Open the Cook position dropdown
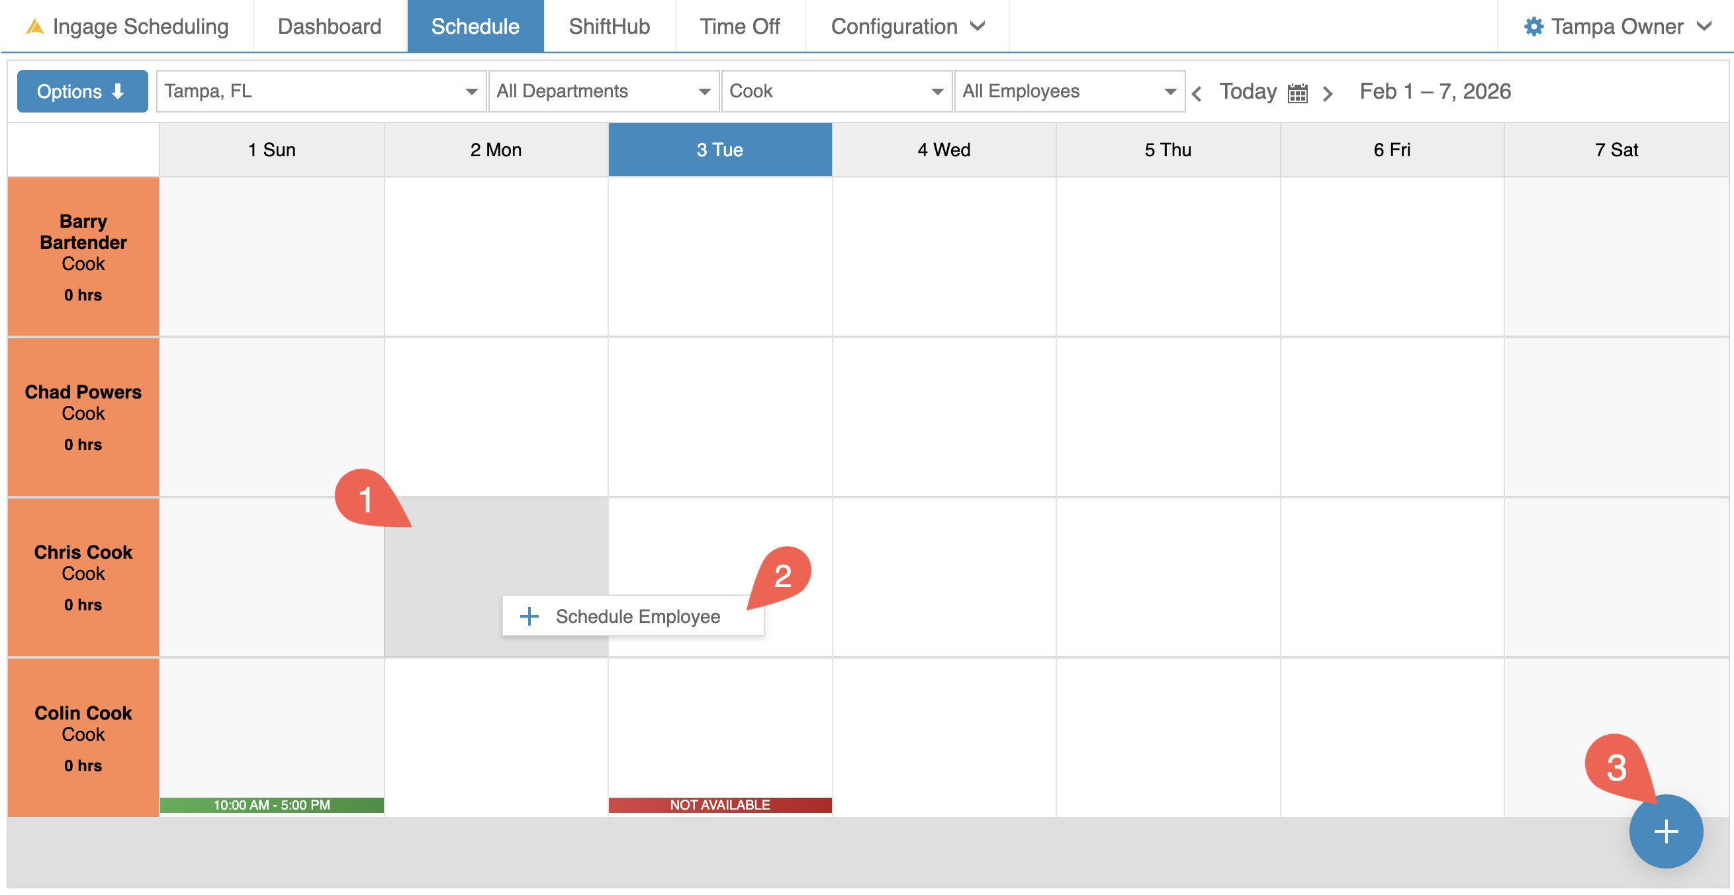Image resolution: width=1734 pixels, height=895 pixels. click(835, 91)
